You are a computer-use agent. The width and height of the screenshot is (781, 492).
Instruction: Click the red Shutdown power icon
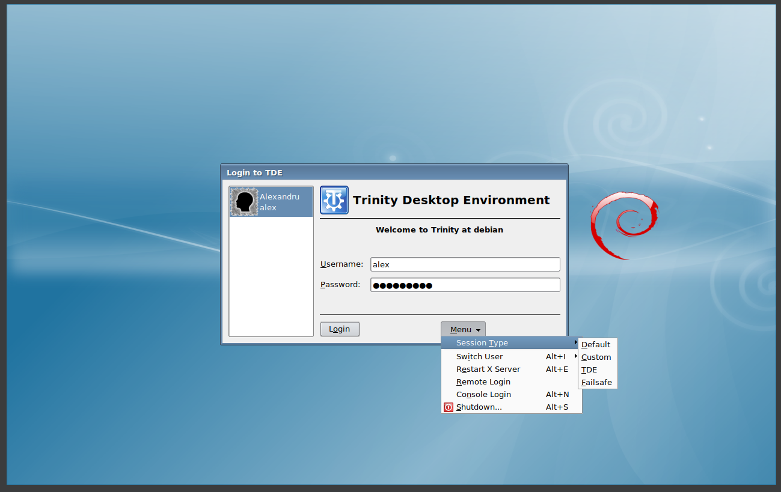coord(448,407)
